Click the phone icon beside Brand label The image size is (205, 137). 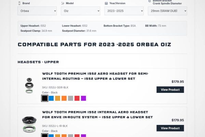[x=19, y=3]
